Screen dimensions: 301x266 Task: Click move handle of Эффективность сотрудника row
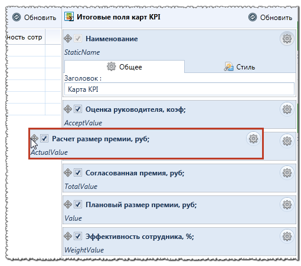coord(68,236)
